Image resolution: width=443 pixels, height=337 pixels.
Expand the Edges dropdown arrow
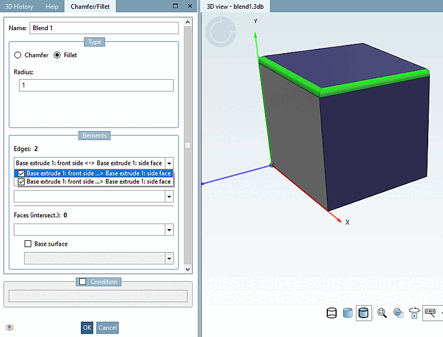169,163
